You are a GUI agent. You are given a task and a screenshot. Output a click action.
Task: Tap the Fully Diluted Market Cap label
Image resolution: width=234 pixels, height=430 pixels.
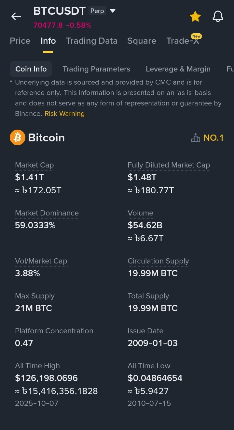[169, 165]
